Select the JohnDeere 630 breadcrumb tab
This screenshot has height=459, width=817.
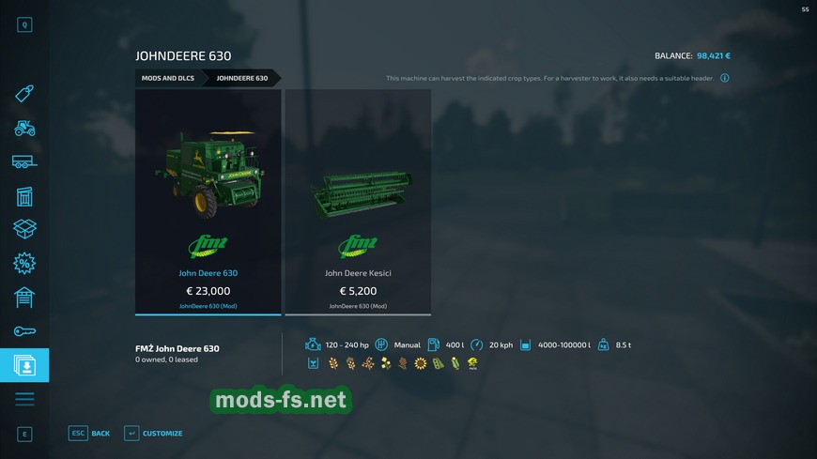pos(242,78)
